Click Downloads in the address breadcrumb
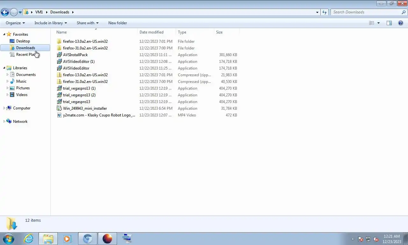Screen dimensions: 408x245 point(60,12)
